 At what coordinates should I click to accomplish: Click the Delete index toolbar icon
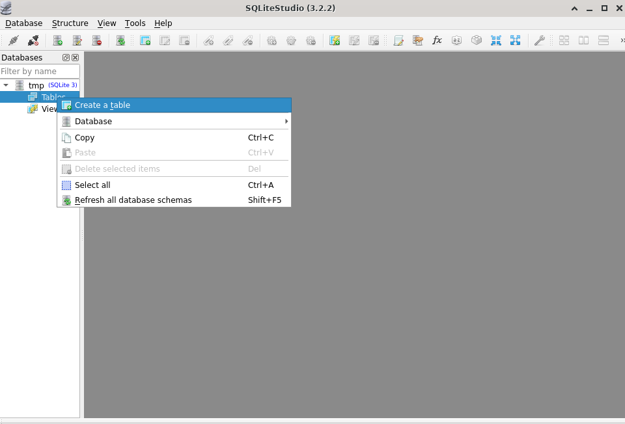click(247, 40)
